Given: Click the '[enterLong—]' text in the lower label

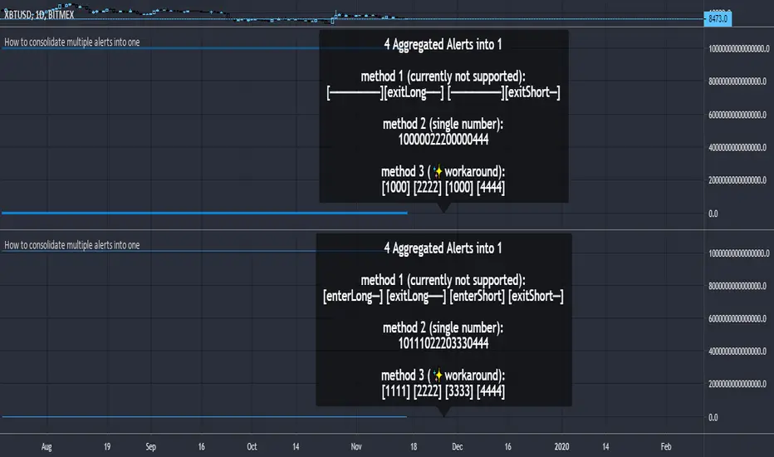Looking at the screenshot, I should coord(352,296).
